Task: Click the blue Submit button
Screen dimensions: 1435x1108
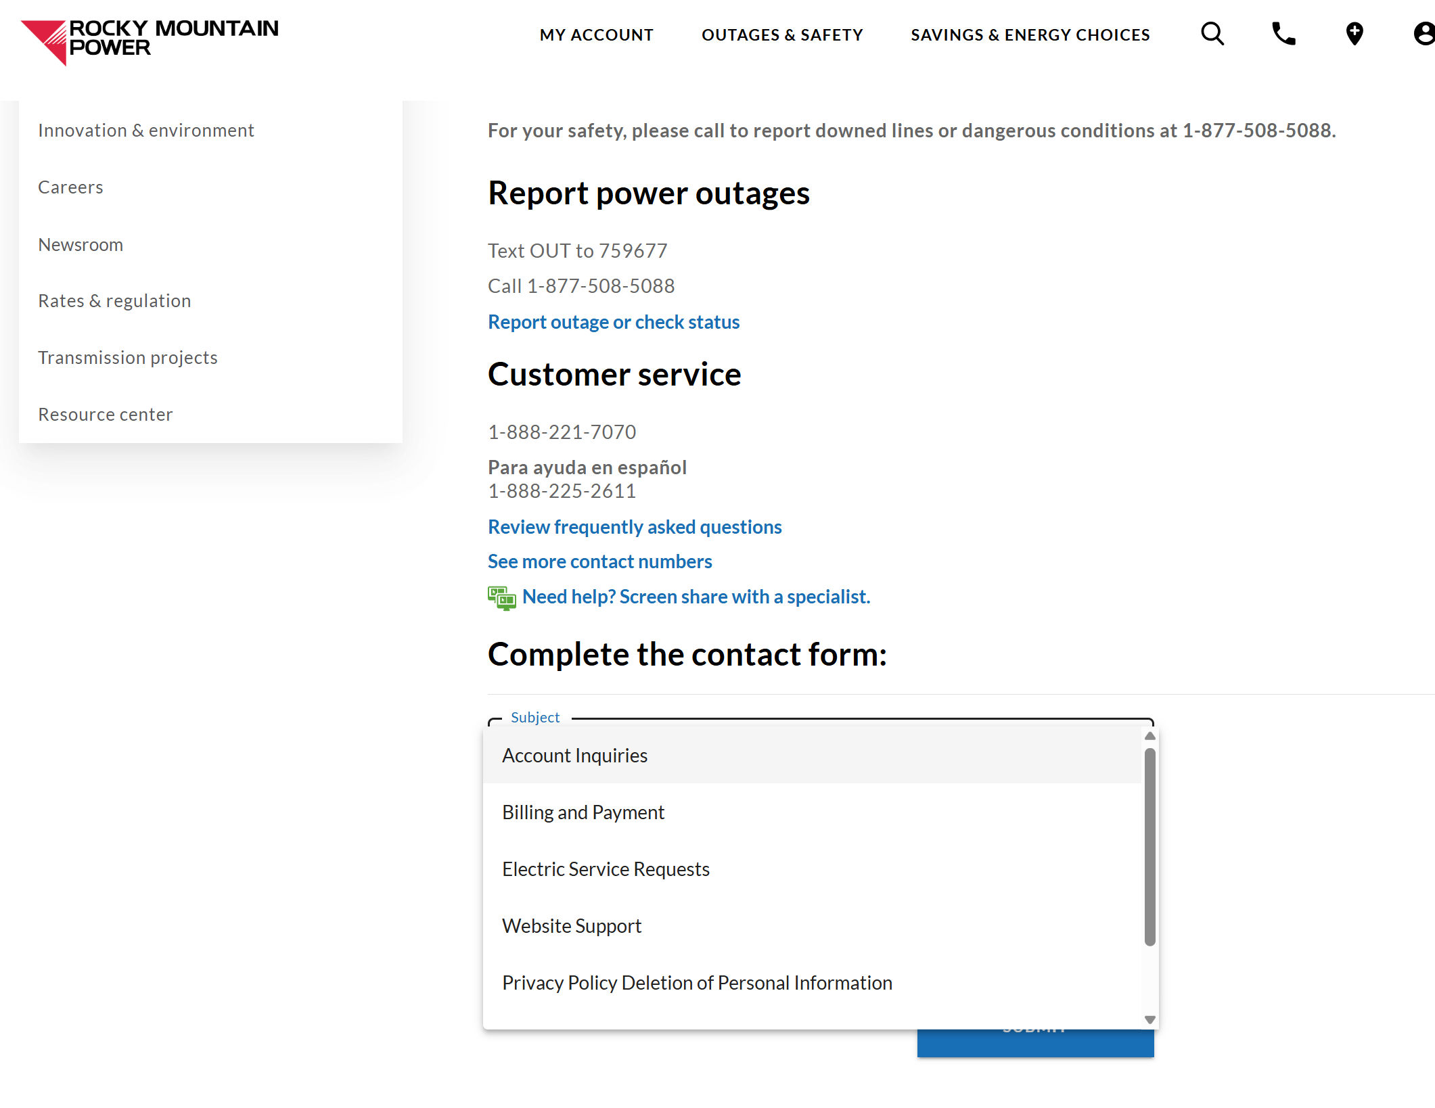Action: click(1035, 1042)
